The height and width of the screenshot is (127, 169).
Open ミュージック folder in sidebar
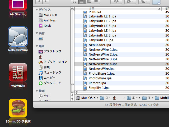coord(50,72)
